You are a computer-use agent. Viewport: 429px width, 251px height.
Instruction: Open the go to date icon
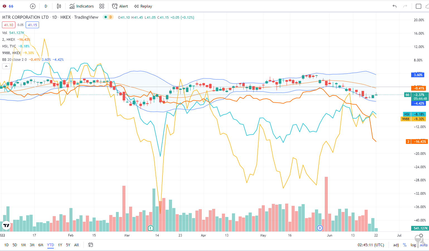(x=90, y=245)
